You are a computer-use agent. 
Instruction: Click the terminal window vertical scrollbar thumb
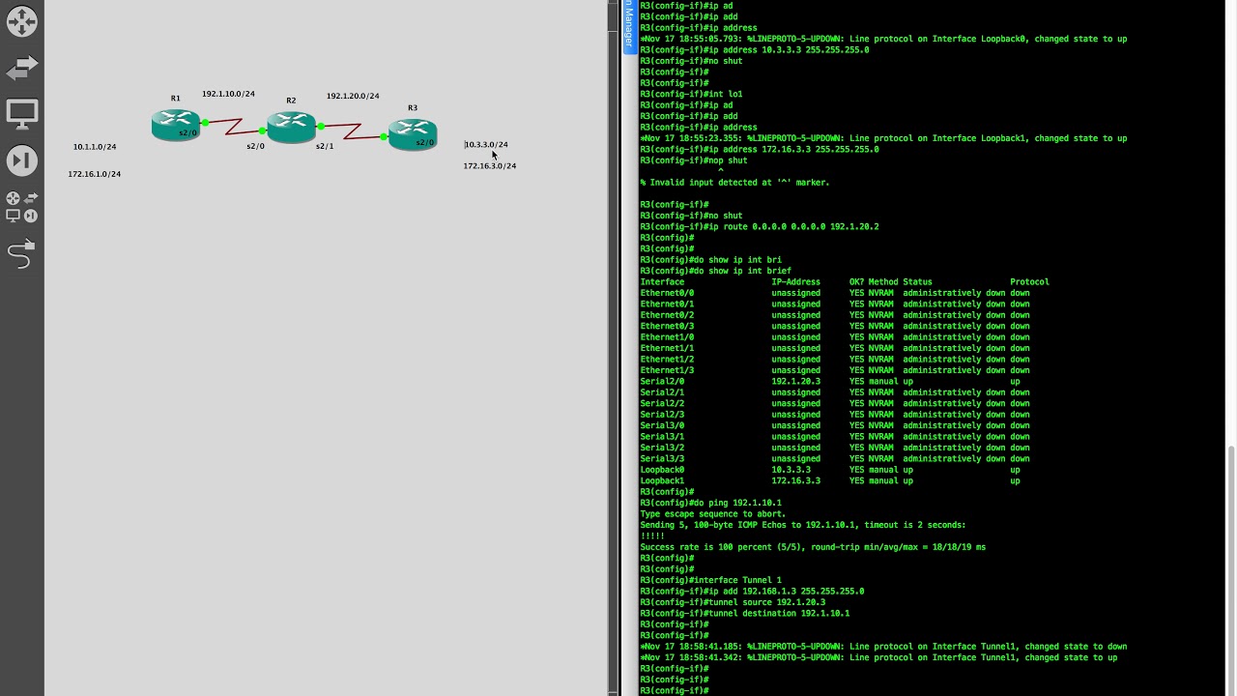click(1231, 570)
